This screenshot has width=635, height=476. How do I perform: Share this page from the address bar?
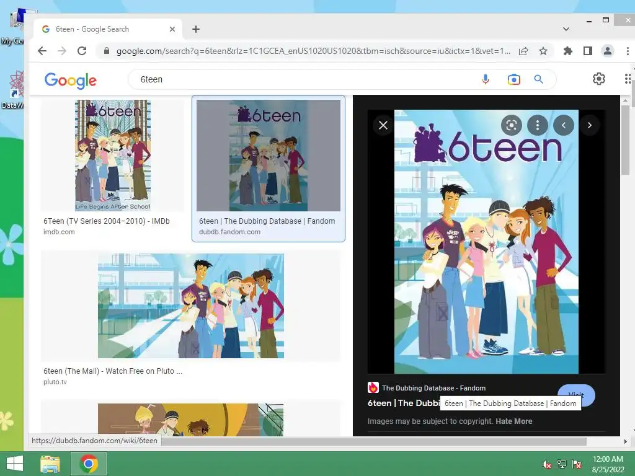pos(523,51)
